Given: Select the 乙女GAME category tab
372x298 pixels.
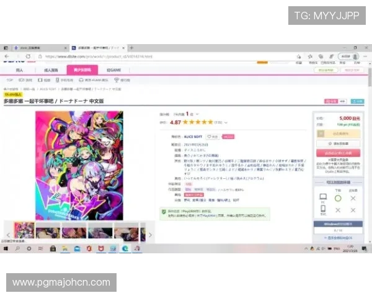Looking at the screenshot, I should (113, 70).
